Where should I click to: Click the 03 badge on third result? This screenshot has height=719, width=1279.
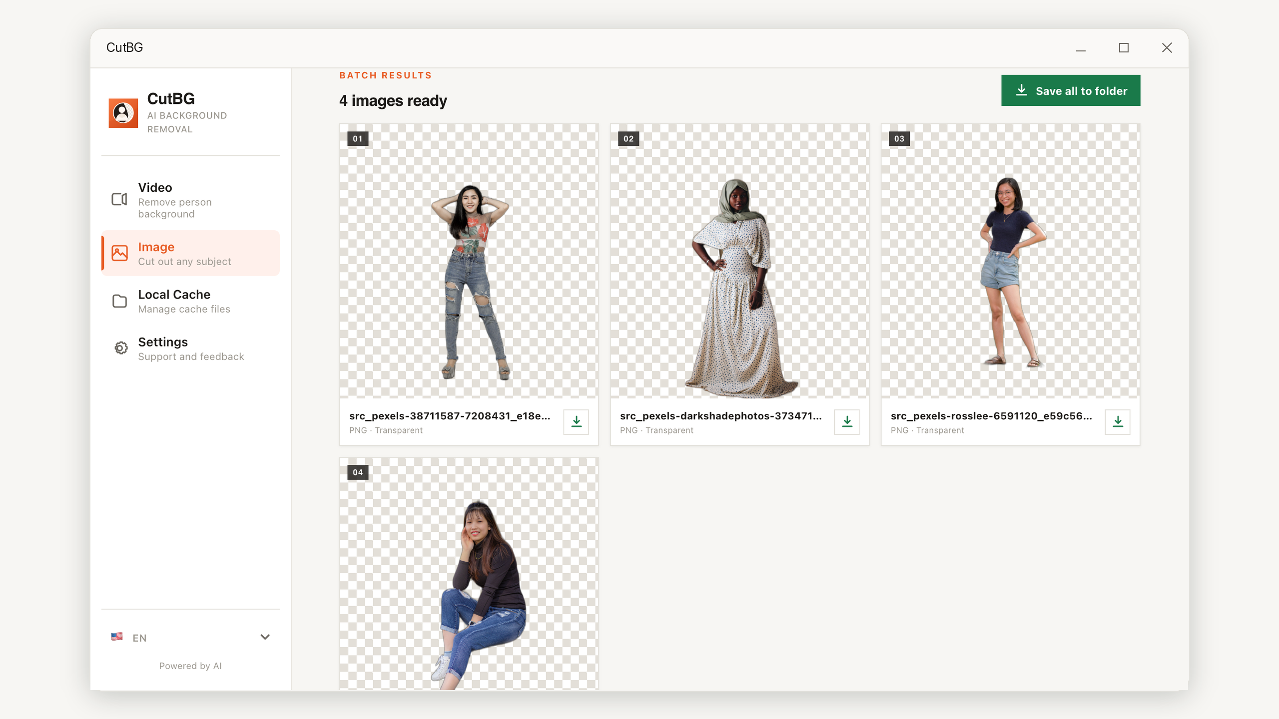899,139
